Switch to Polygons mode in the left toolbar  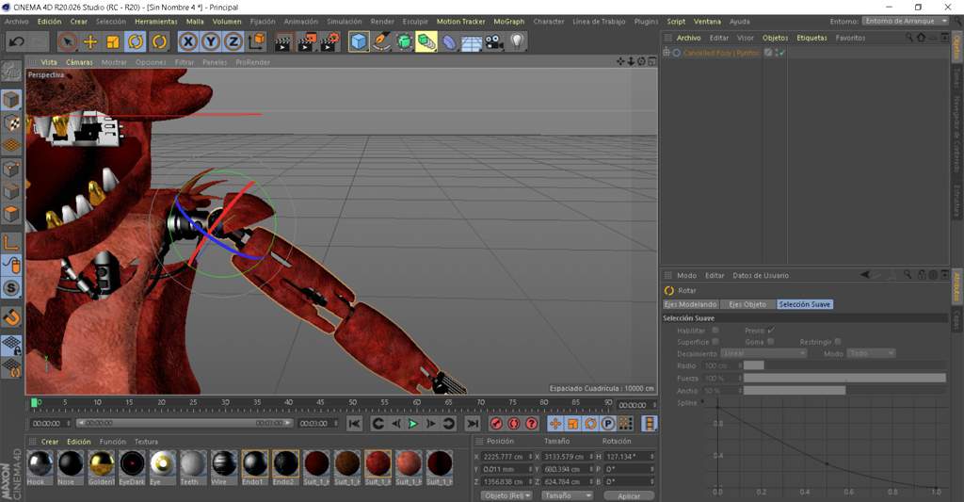click(11, 214)
